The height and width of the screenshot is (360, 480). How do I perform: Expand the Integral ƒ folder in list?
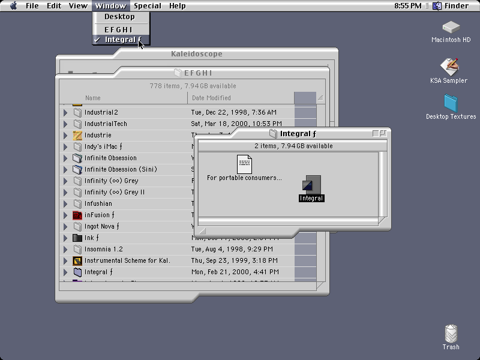(65, 272)
